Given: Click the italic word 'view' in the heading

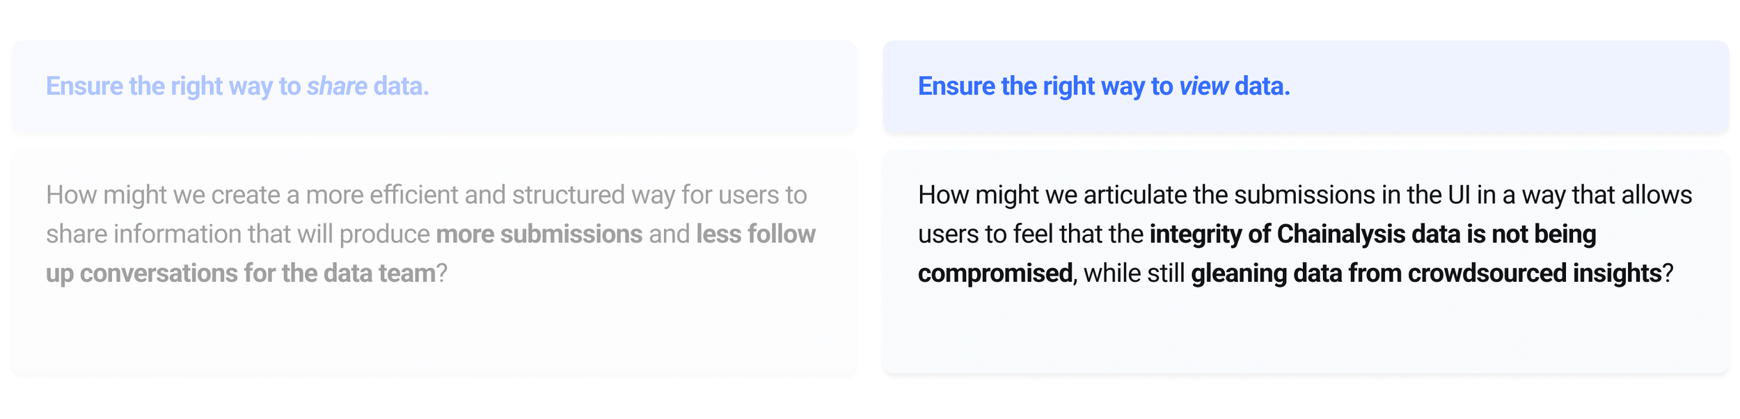Looking at the screenshot, I should [1203, 86].
